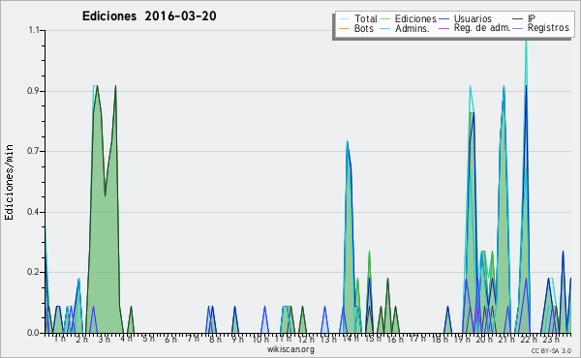Click the '12 h' x-axis label

[x=306, y=339]
